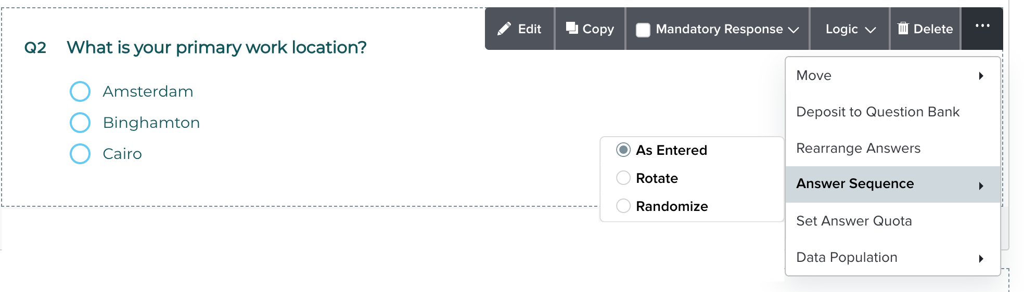Click the Delete trash can icon
This screenshot has height=292, width=1024.
point(903,29)
